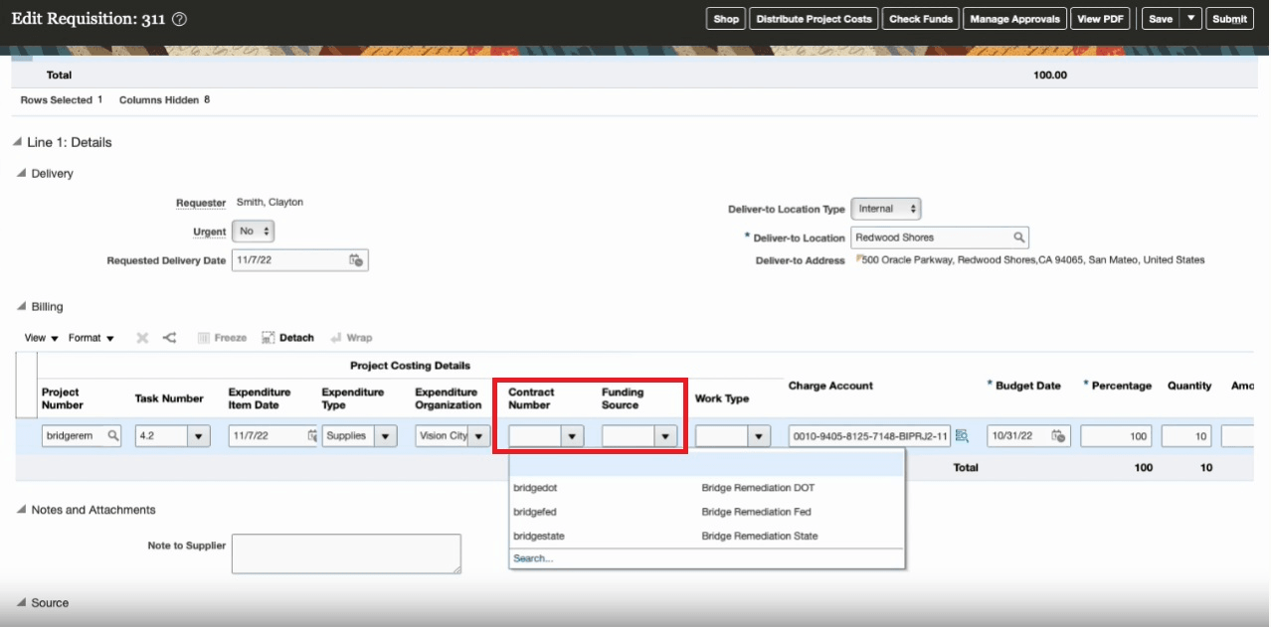Click the Check Funds button
Viewport: 1271px width, 627px height.
(919, 17)
